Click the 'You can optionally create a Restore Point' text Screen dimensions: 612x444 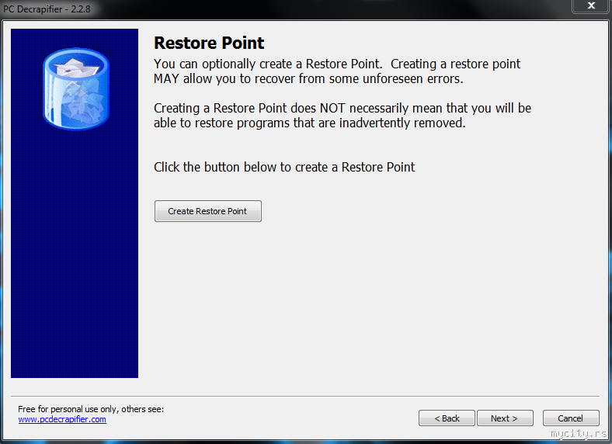tap(337, 71)
